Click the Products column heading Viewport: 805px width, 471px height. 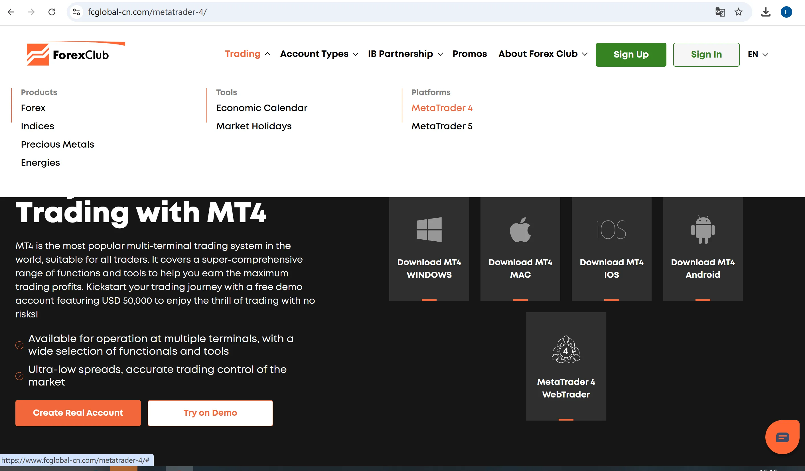coord(39,92)
